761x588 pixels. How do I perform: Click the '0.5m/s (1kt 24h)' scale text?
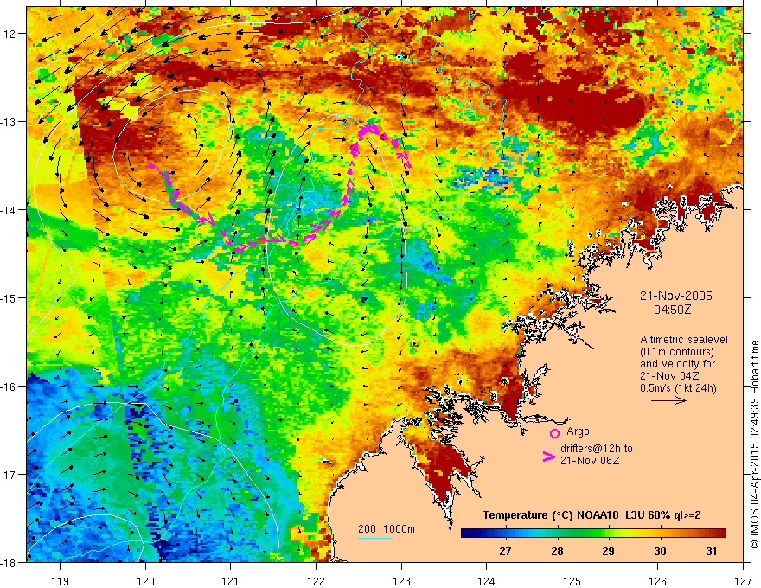[x=678, y=388]
